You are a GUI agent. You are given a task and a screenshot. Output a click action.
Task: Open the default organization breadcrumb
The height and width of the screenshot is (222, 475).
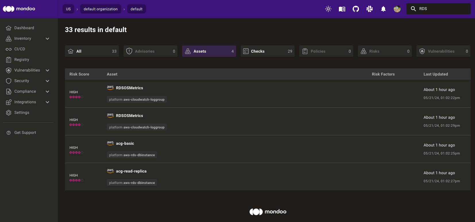coord(101,9)
